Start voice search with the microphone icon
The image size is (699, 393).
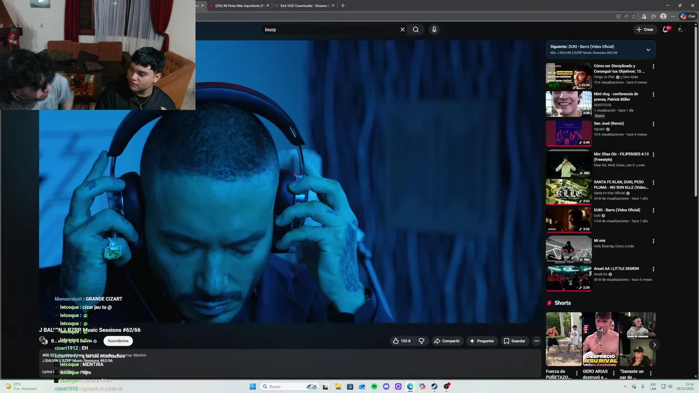[434, 29]
